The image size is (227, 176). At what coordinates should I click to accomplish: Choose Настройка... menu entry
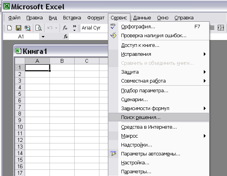click(x=159, y=163)
